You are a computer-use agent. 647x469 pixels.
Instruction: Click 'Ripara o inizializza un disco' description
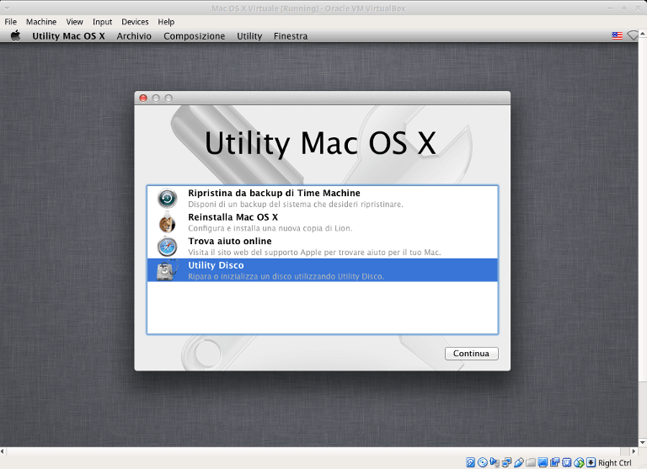coord(286,276)
